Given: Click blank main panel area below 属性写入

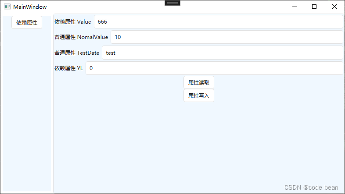Looking at the screenshot, I should pos(198,145).
